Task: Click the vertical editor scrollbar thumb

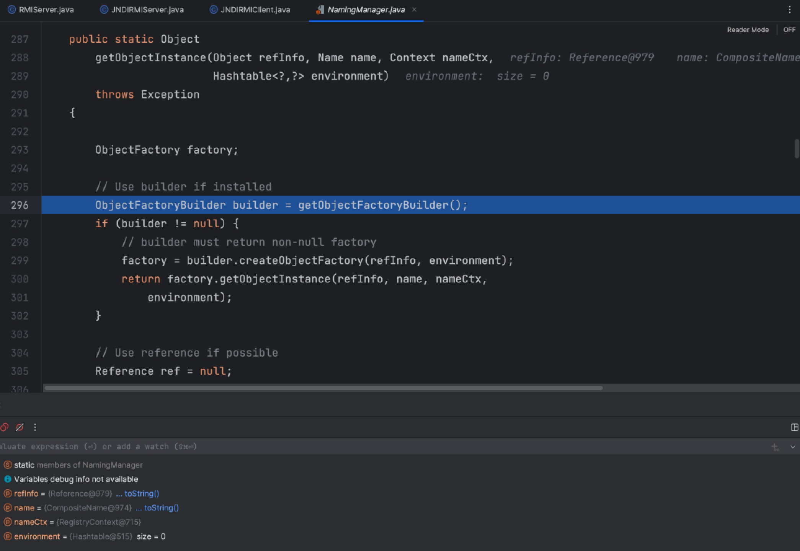Action: [x=797, y=149]
